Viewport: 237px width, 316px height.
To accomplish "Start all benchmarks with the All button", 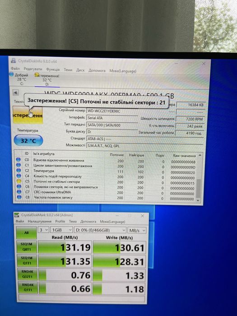I will pyautogui.click(x=26, y=233).
